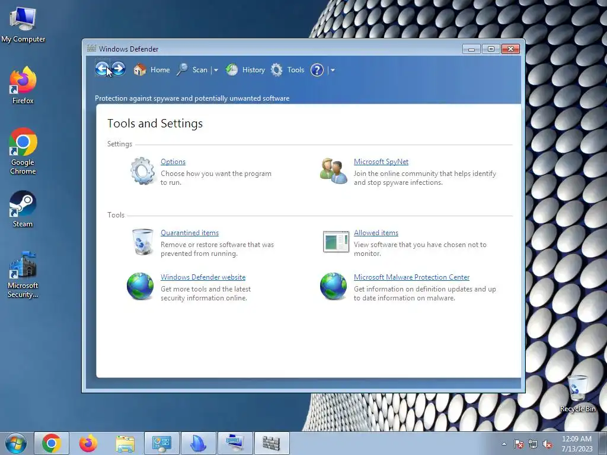Open the Microsoft SpyNet link
This screenshot has width=607, height=455.
[381, 162]
